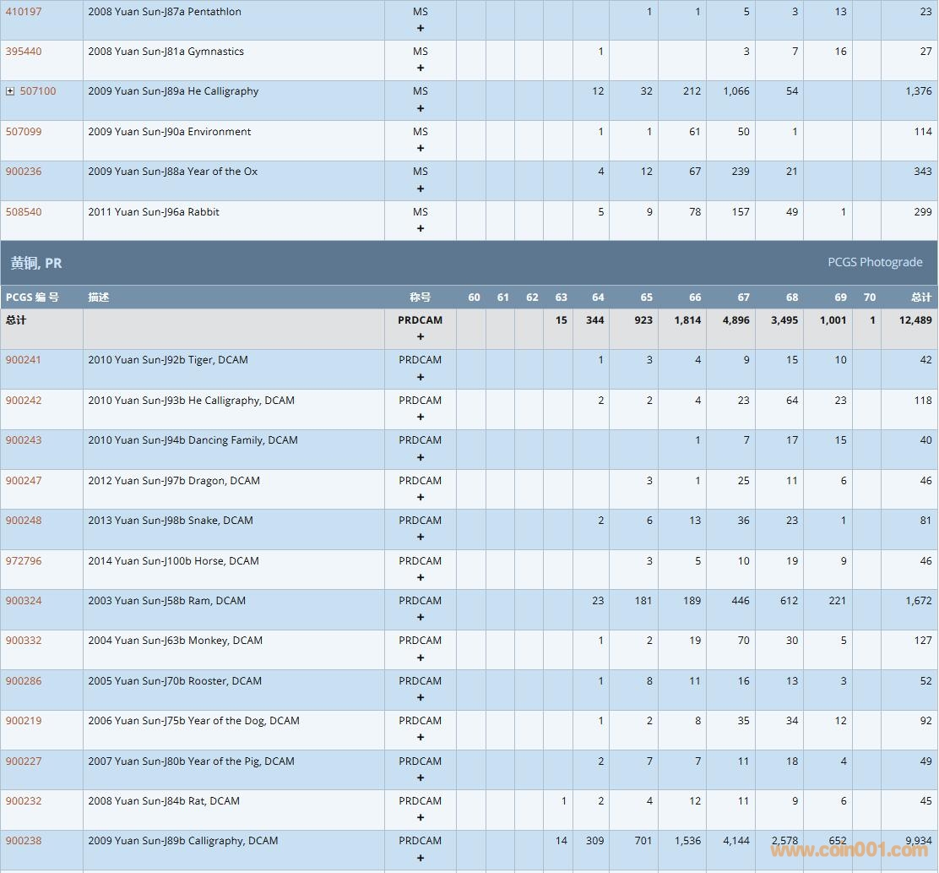This screenshot has width=939, height=873.
Task: Click the plus under MS for Pentathlon row
Action: pyautogui.click(x=421, y=28)
